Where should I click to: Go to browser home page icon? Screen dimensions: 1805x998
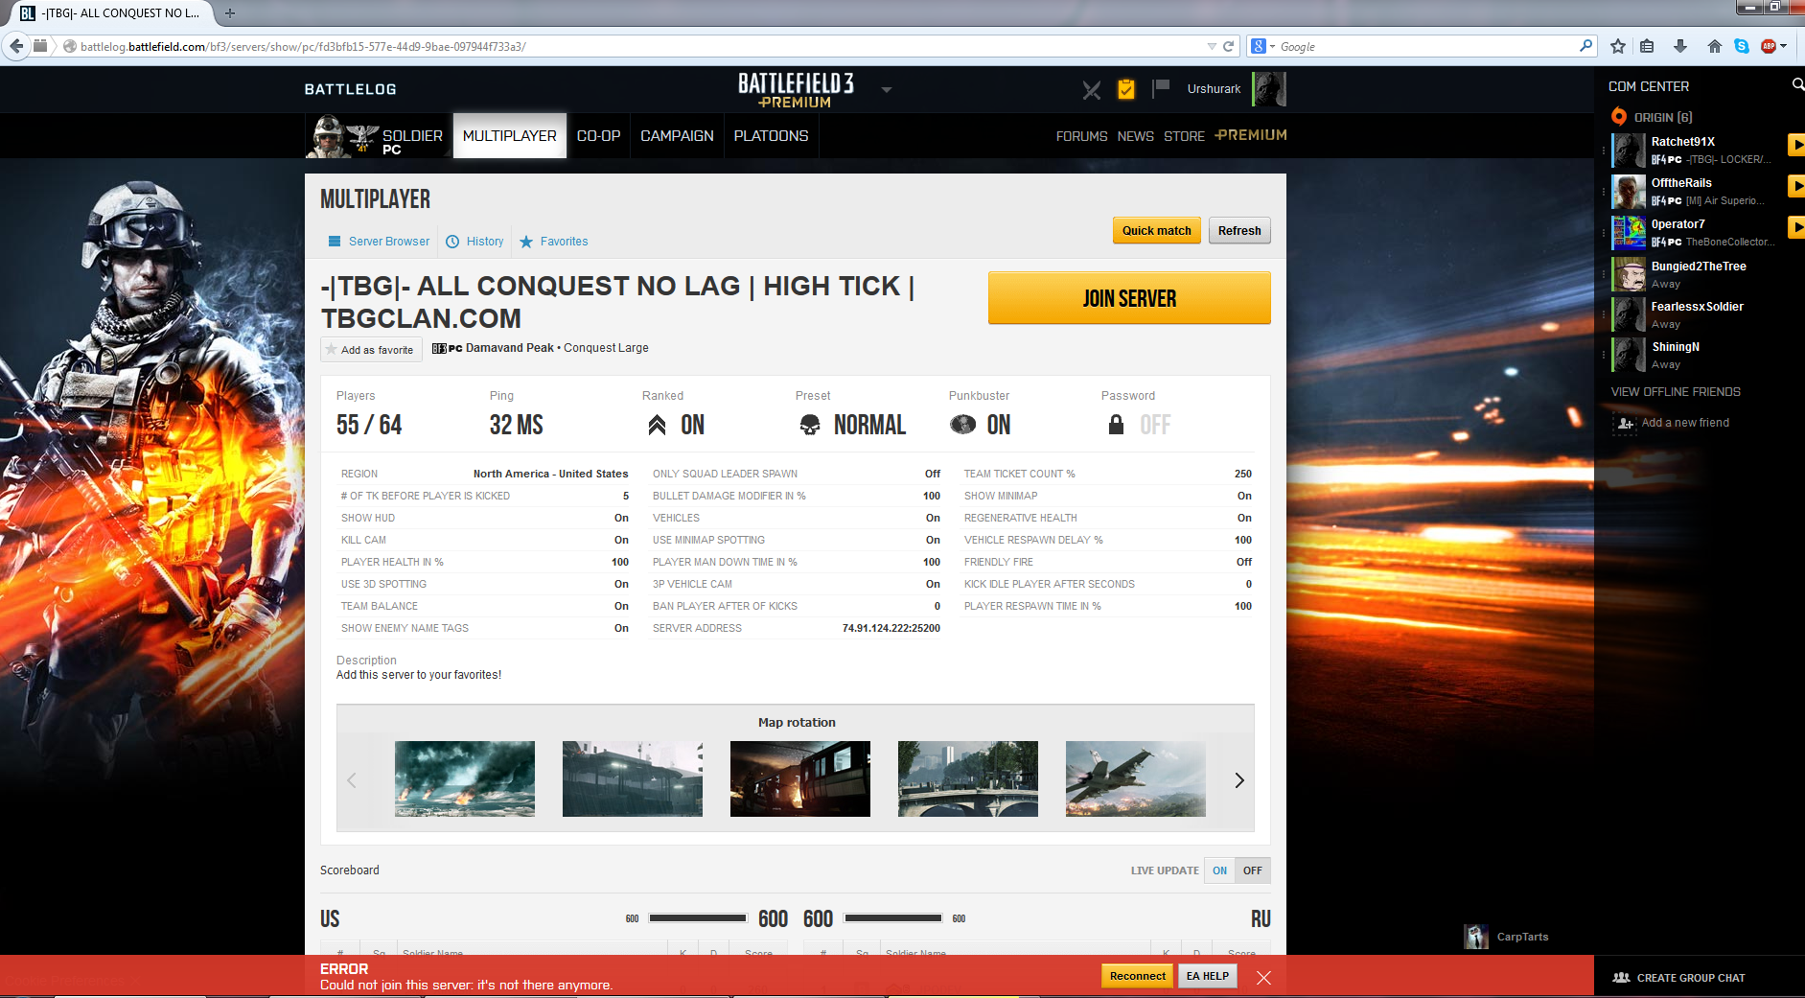[1715, 46]
